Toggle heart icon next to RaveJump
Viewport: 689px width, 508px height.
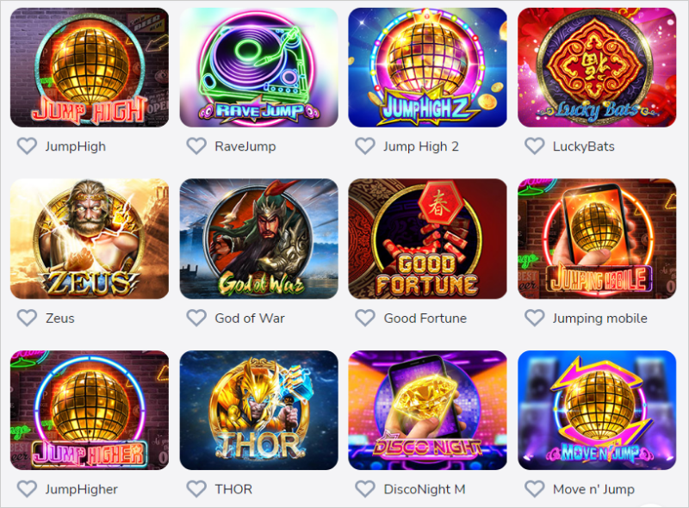click(196, 146)
